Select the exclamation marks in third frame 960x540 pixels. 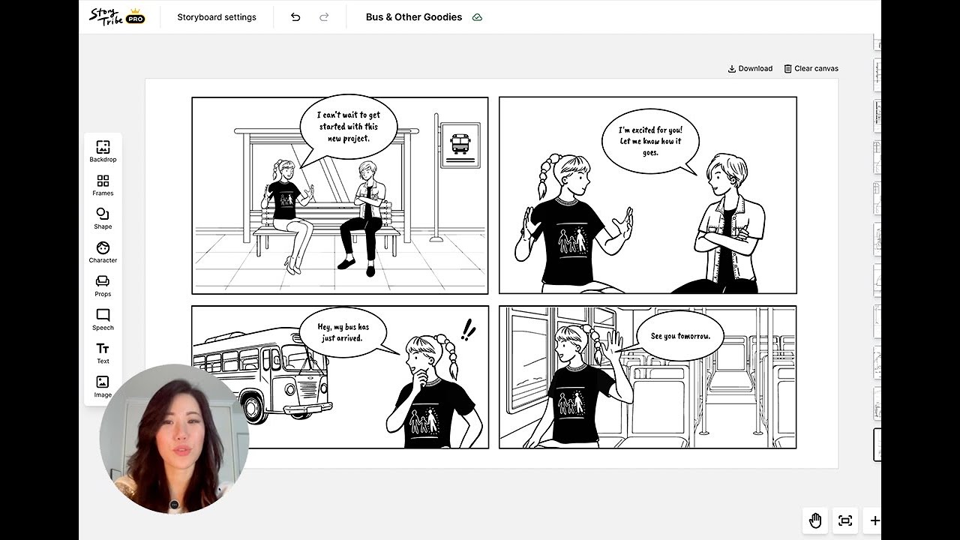[x=469, y=330]
